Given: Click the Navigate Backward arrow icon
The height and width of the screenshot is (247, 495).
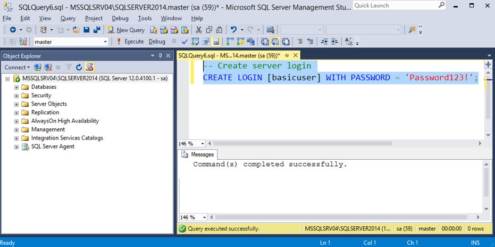Looking at the screenshot, I should pos(13,30).
